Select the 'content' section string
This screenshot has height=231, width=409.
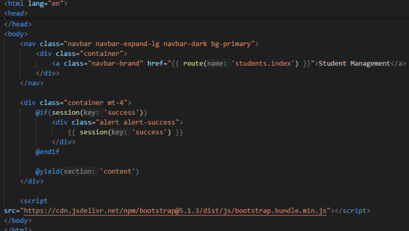pos(119,172)
